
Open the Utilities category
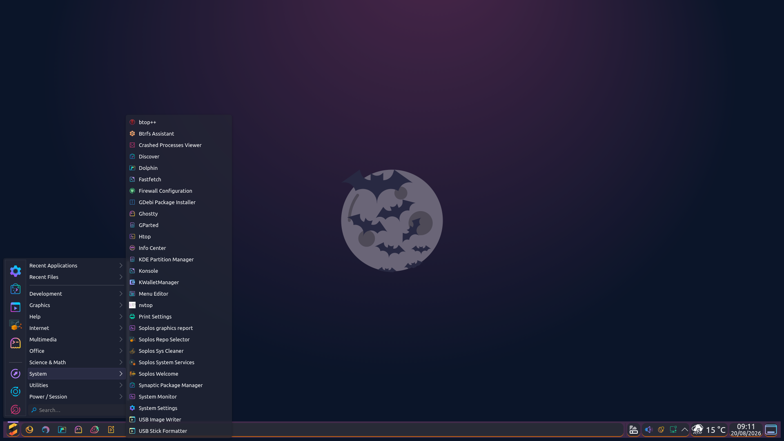pos(76,385)
